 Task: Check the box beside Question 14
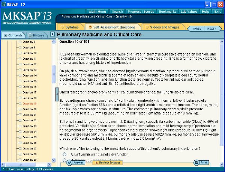[x=20, y=75]
